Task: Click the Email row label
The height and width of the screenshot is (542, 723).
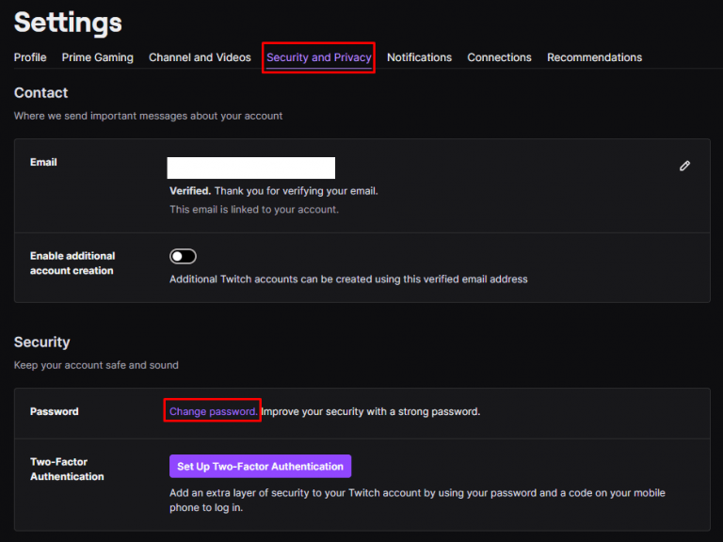Action: 43,162
